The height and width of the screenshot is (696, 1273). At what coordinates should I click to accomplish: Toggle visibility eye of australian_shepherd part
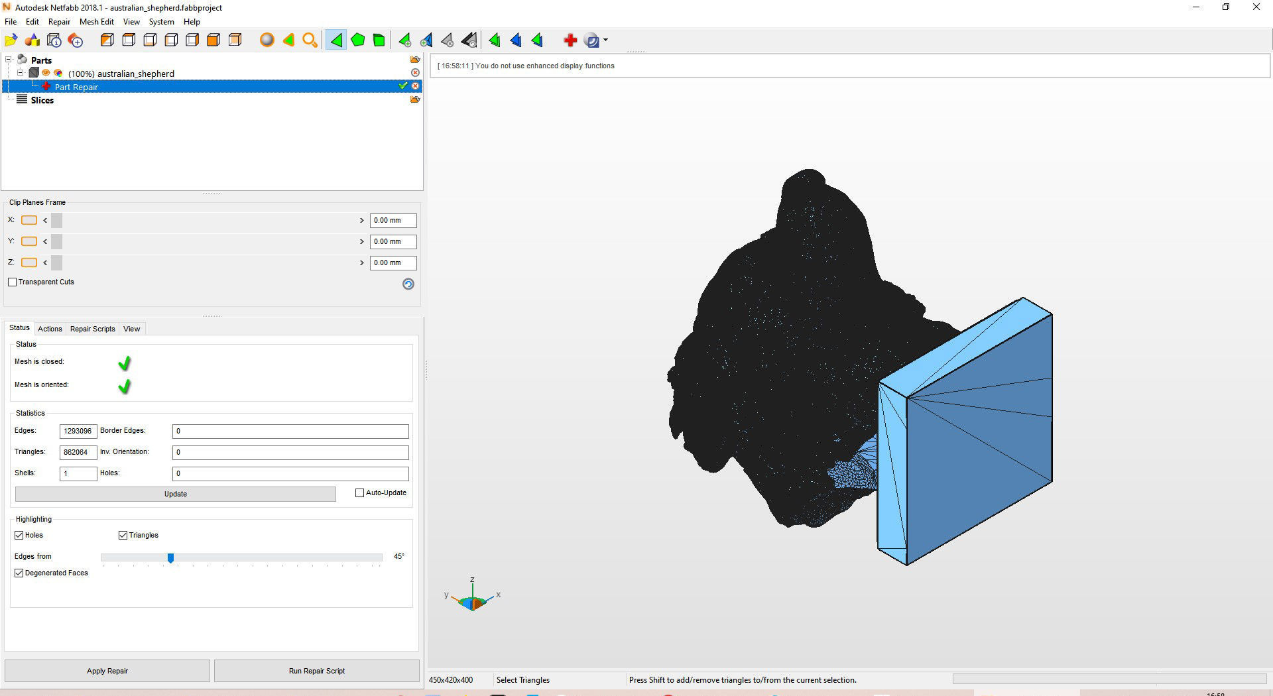tap(46, 73)
